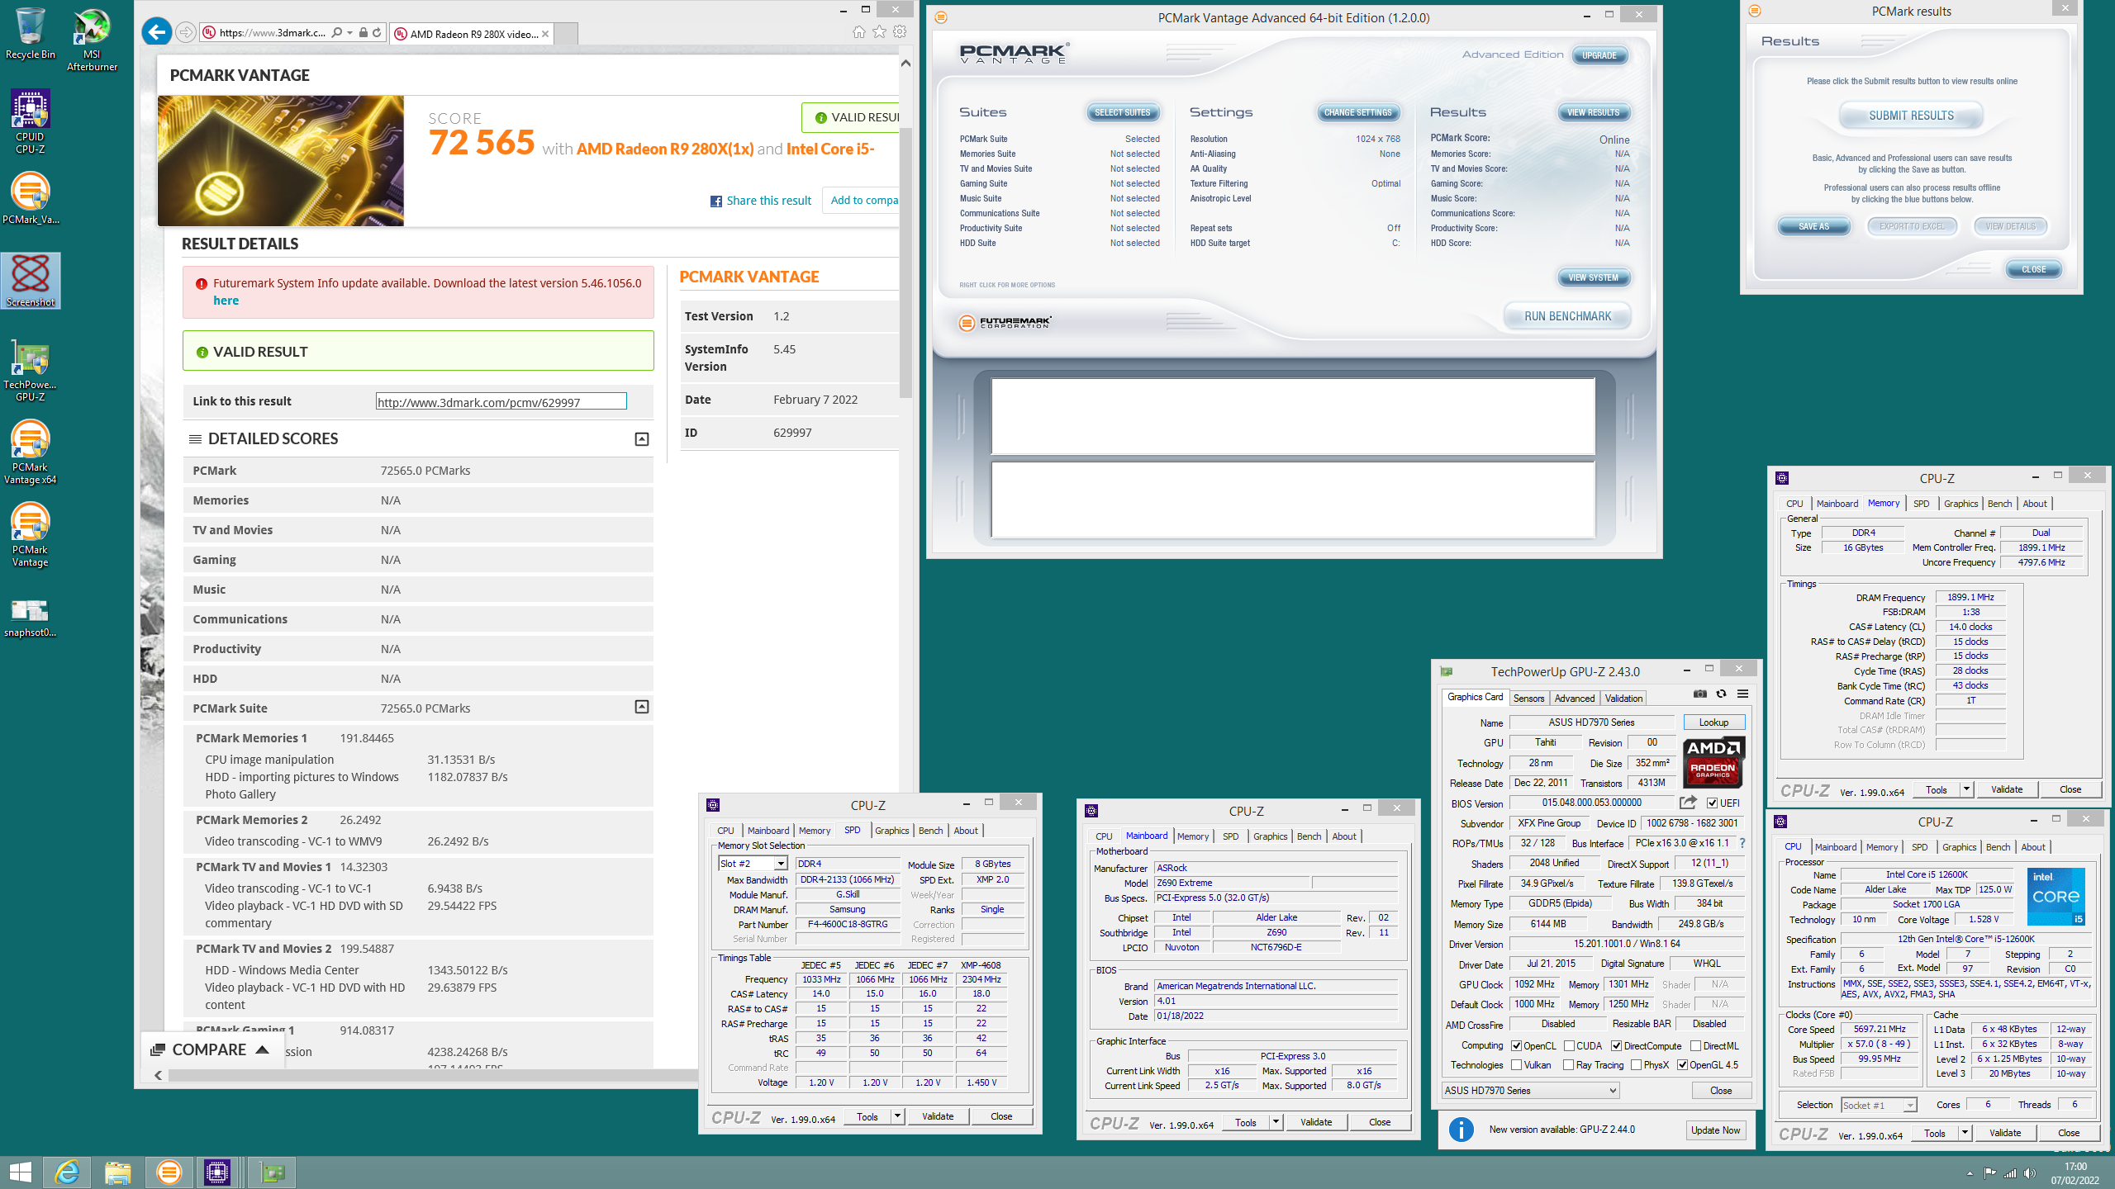Screen dimensions: 2115x1189
Task: Refresh the 3dmark page in browser
Action: pos(377,33)
